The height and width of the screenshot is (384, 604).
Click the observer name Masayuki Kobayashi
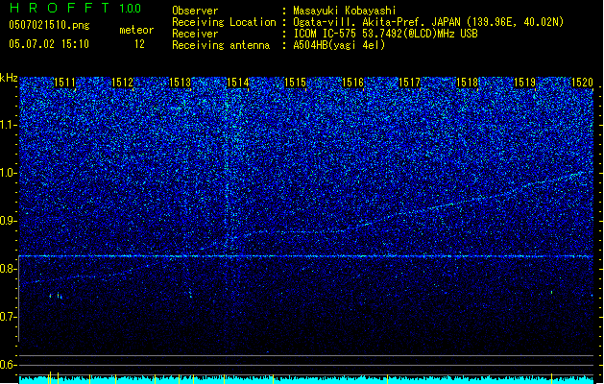click(x=345, y=11)
